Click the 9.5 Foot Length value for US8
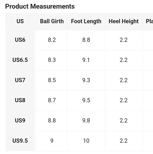Screen dimensions: 153x154 click(x=86, y=100)
